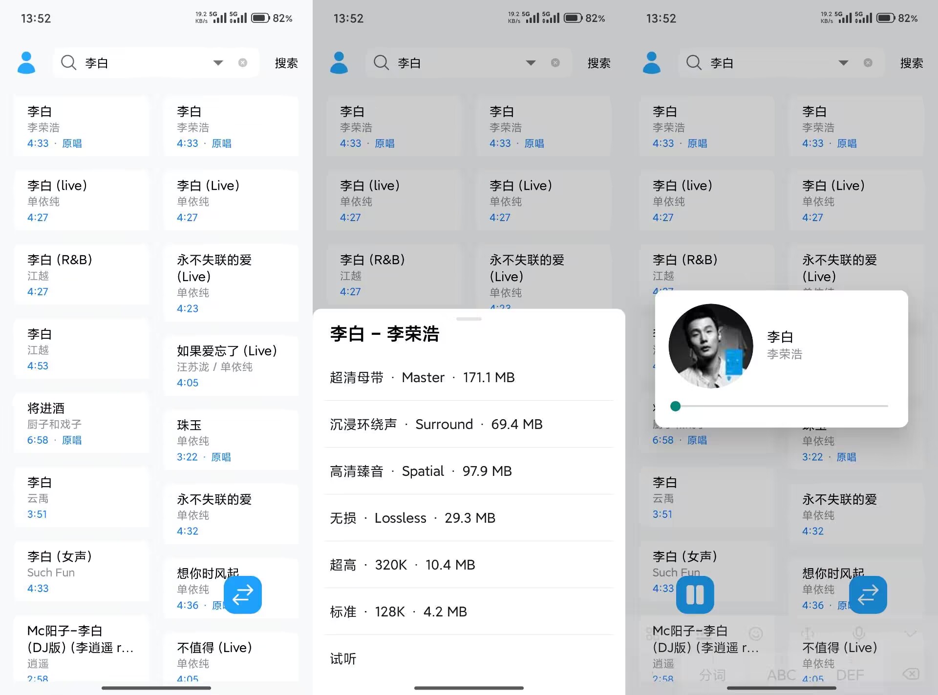Select 李白 (Live) by 单依纯 in results

(231, 200)
